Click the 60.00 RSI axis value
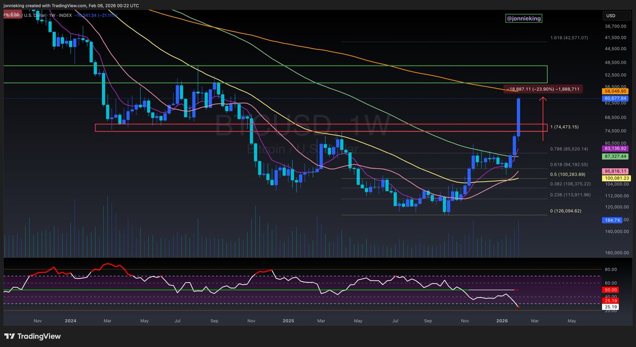The width and height of the screenshot is (636, 347). tap(611, 283)
